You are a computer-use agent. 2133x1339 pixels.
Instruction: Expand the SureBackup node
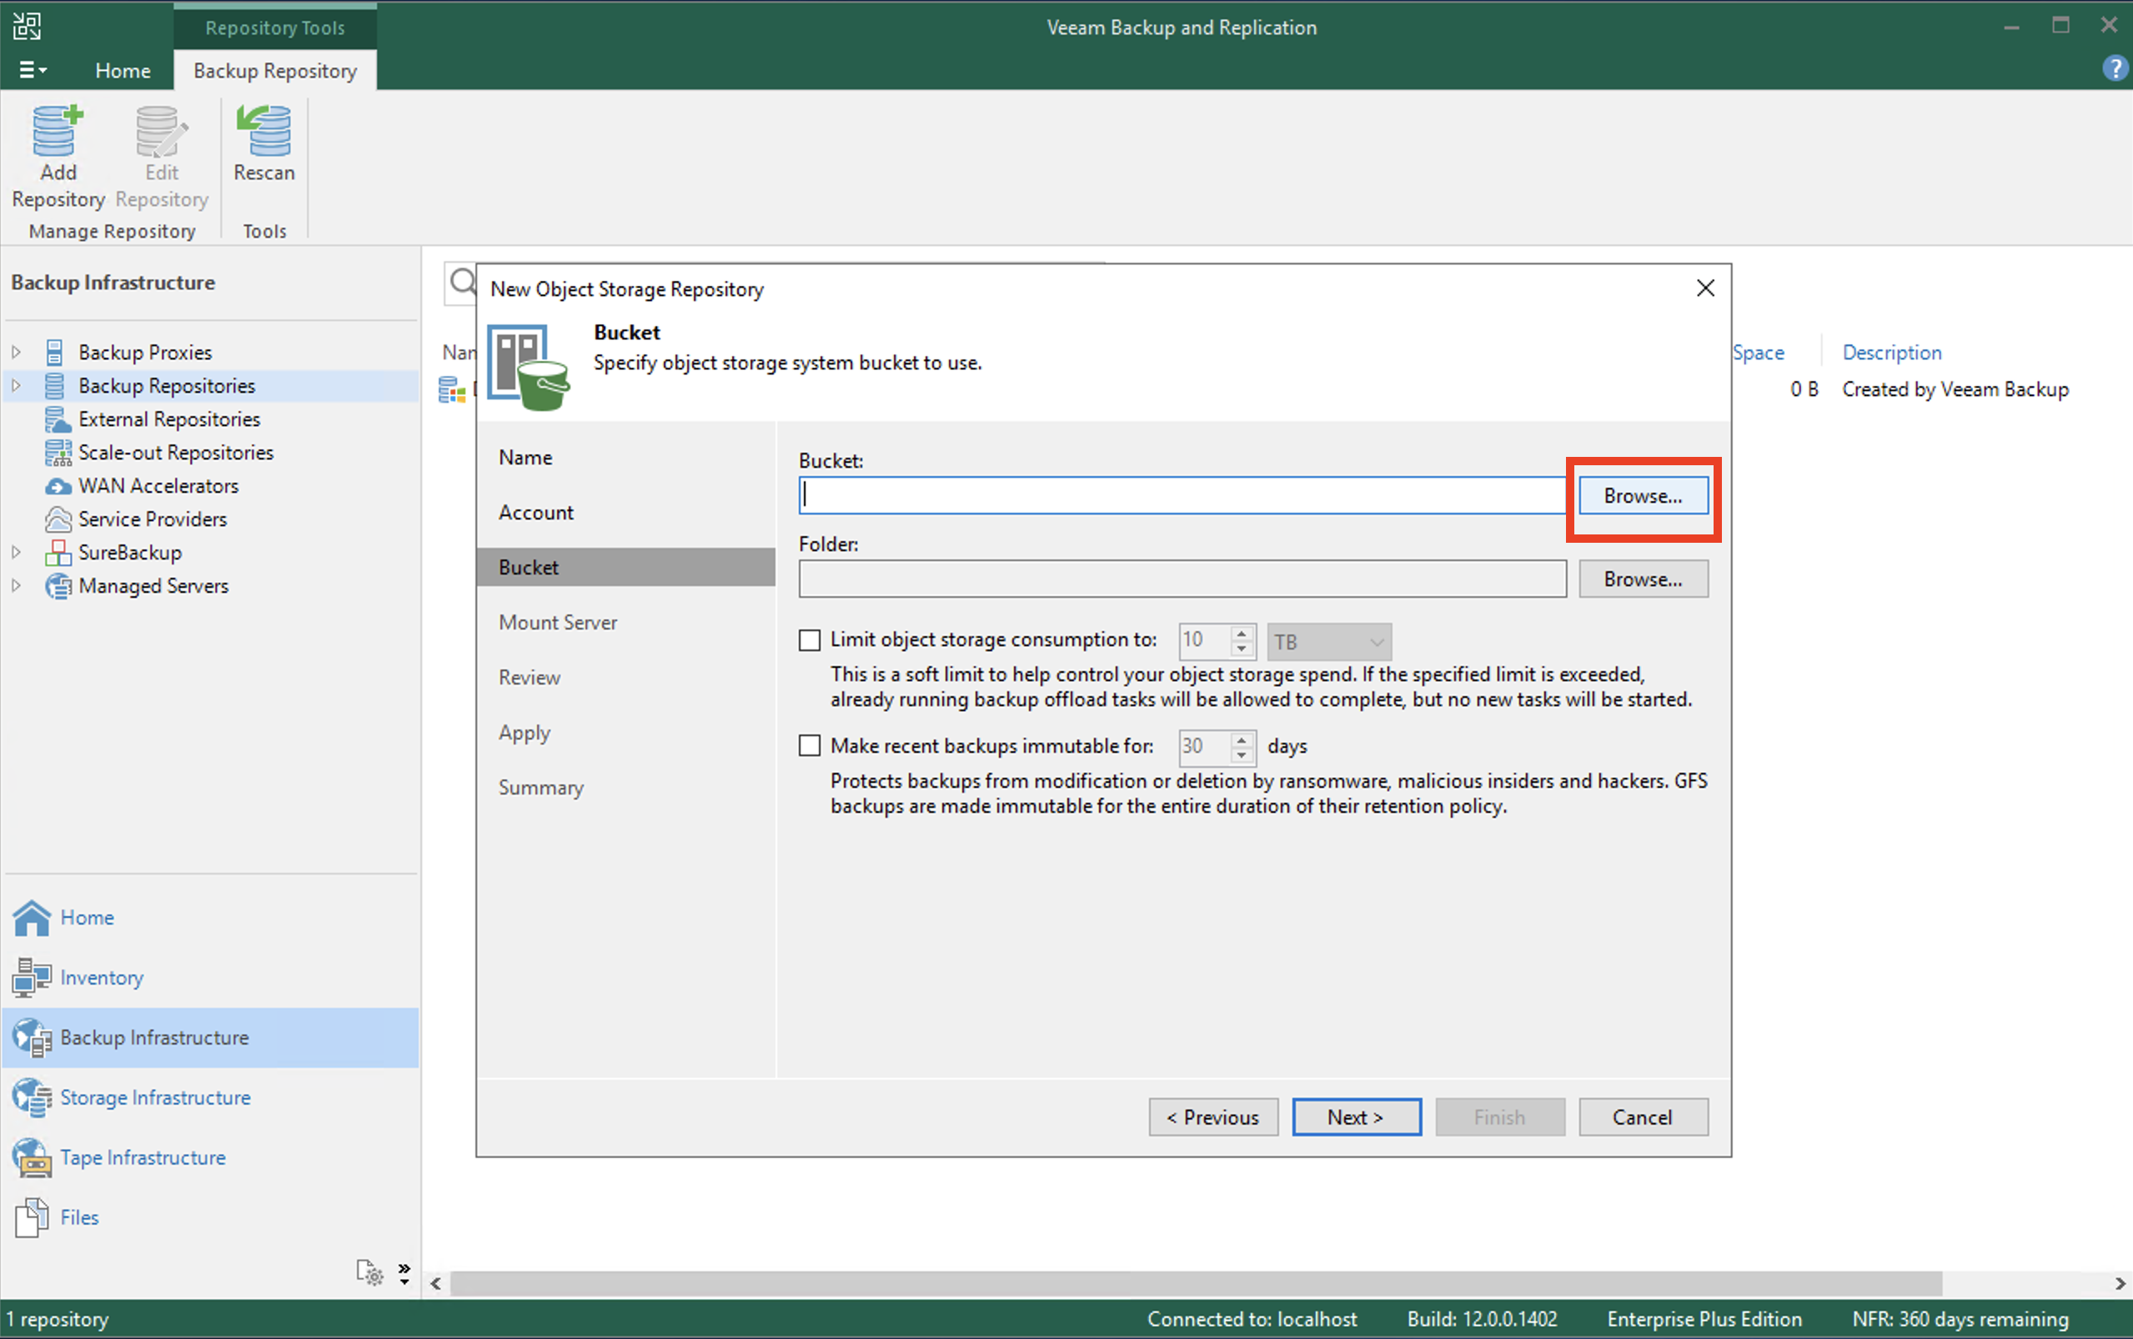16,553
